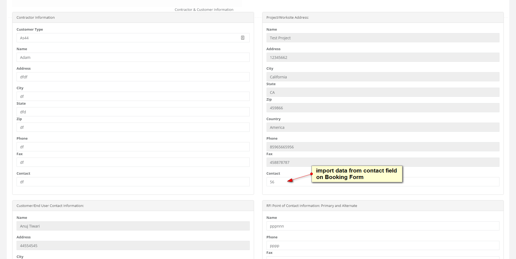Click the Contractor Phone input field
The width and height of the screenshot is (516, 259).
pyautogui.click(x=133, y=147)
